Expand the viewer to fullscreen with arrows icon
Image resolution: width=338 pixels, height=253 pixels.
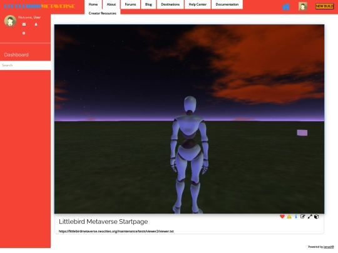(310, 217)
